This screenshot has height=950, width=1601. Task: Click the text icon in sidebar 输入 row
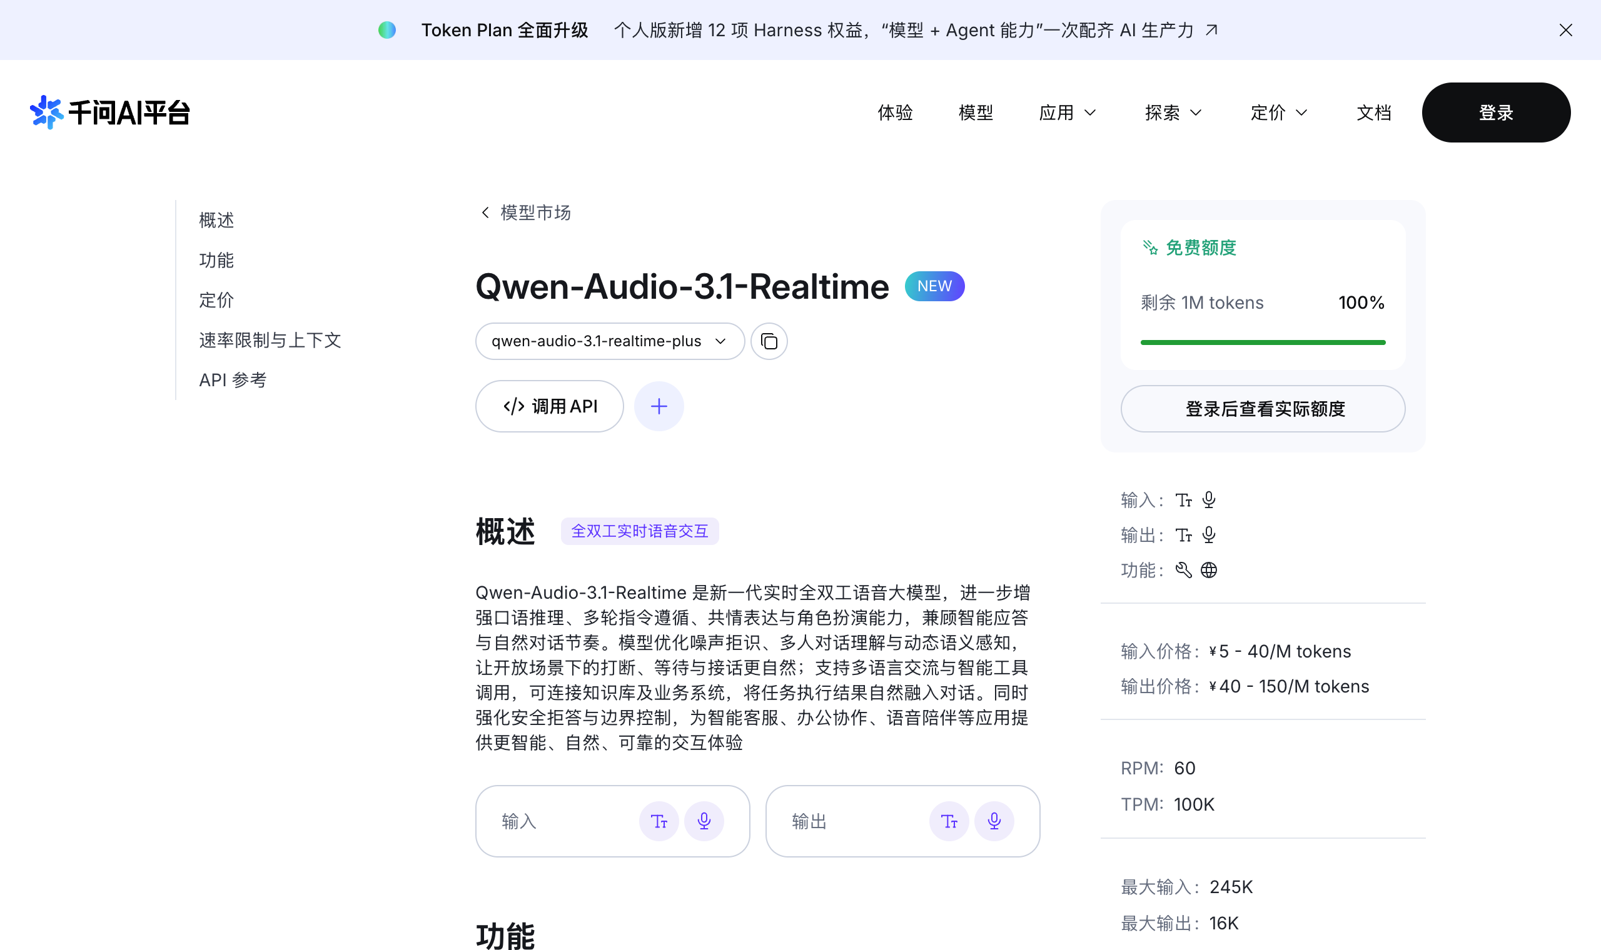coord(1183,500)
